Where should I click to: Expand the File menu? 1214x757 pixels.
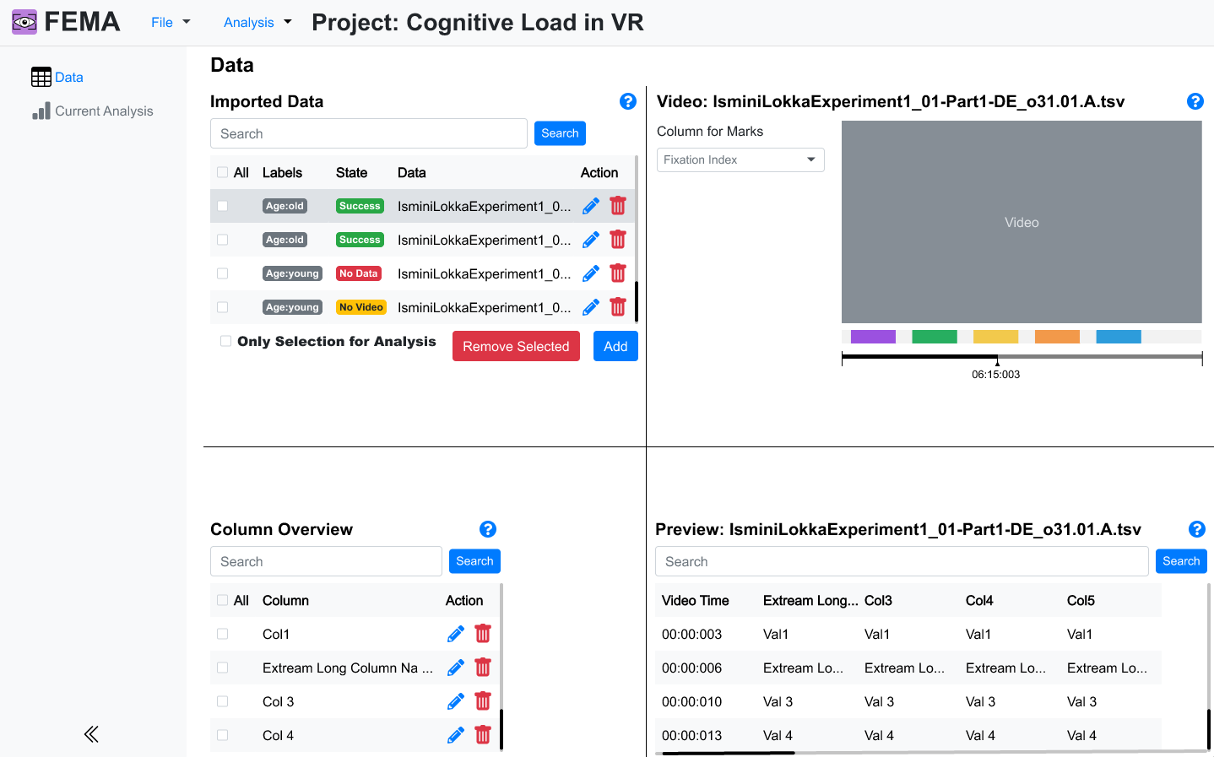tap(171, 23)
